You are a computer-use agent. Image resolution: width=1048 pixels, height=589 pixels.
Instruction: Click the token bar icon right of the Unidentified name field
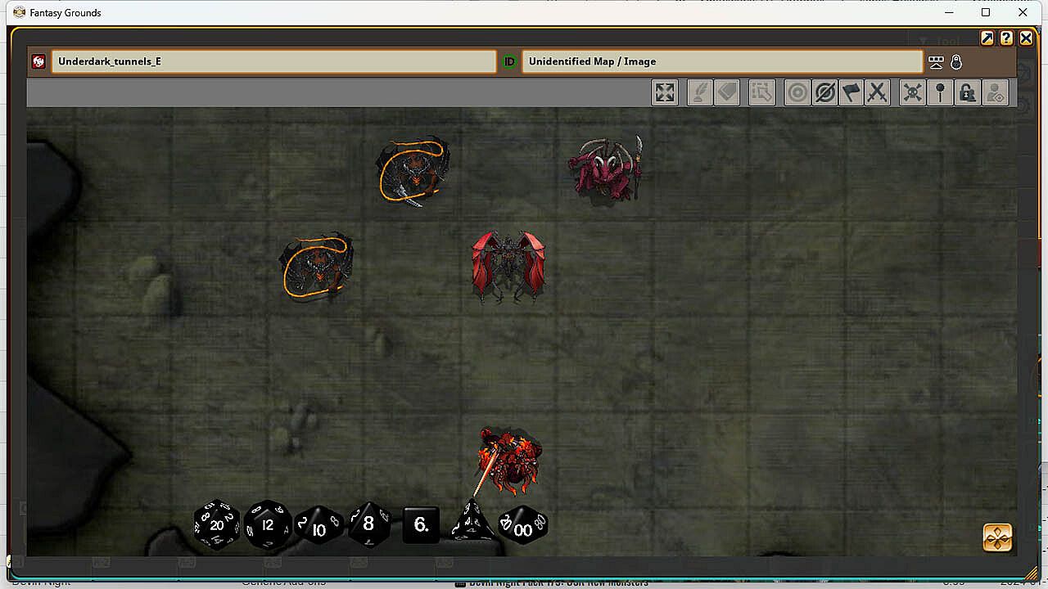(x=937, y=62)
